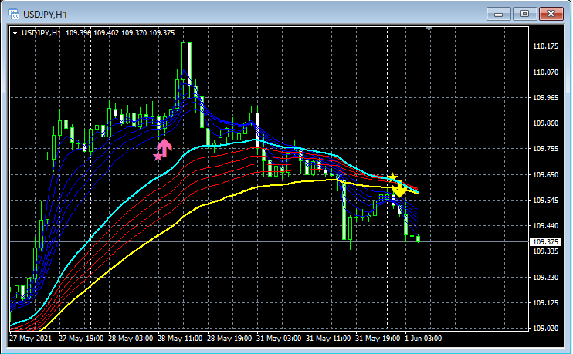Screen dimensions: 573x354
Task: Click the USDJPY,H1 title bar text
Action: 45,15
